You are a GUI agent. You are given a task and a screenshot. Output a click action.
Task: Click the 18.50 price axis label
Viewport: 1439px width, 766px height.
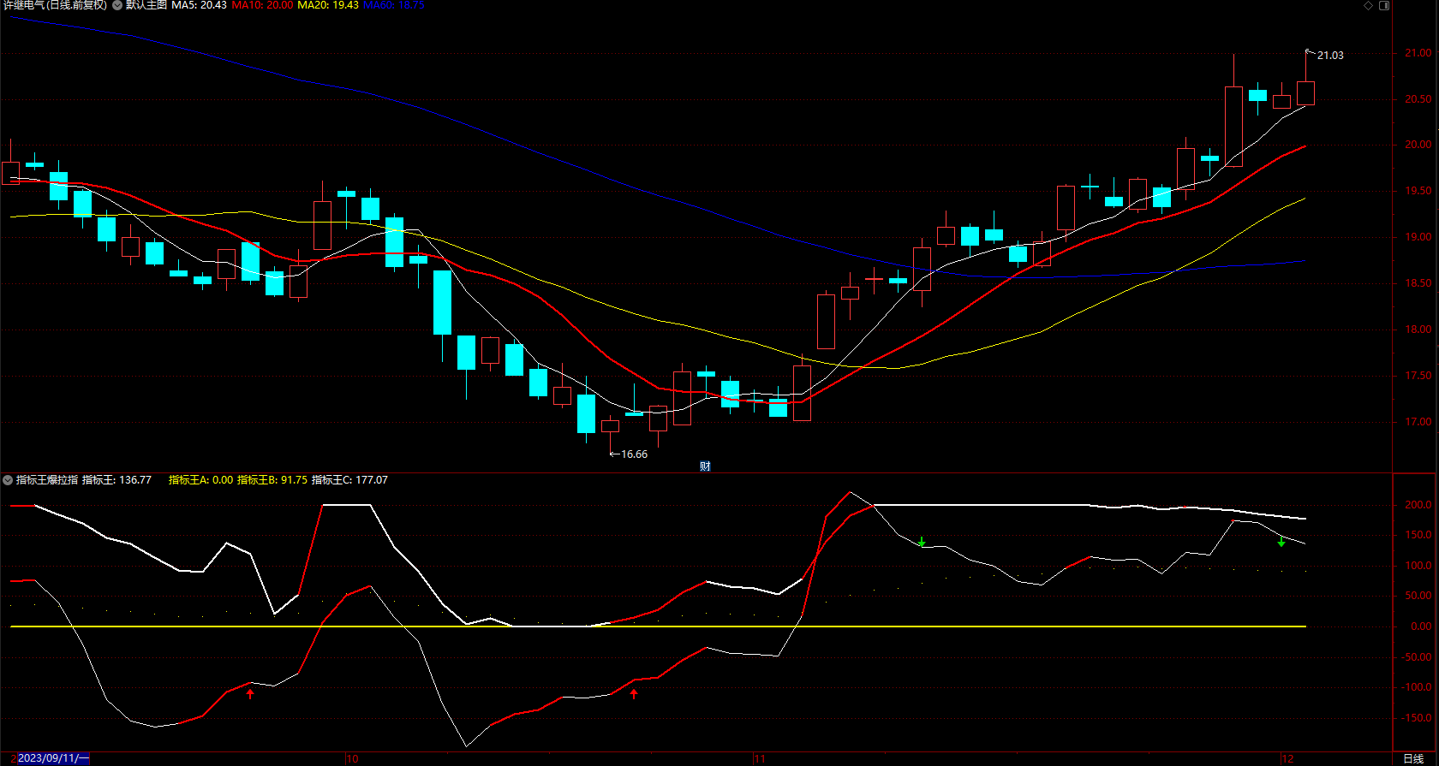tap(1418, 283)
